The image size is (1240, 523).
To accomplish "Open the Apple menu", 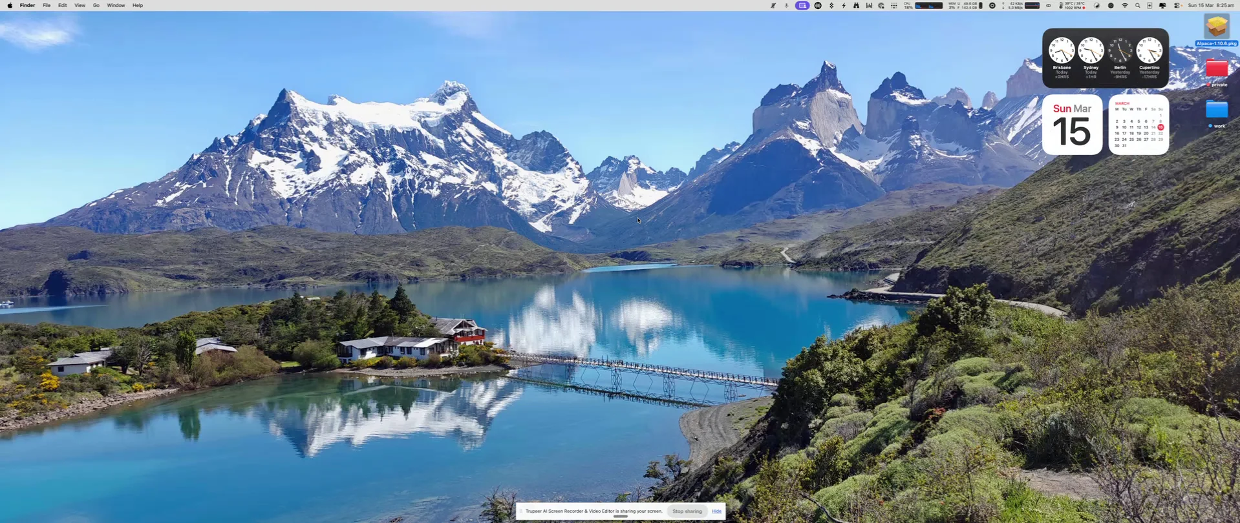I will click(x=10, y=5).
